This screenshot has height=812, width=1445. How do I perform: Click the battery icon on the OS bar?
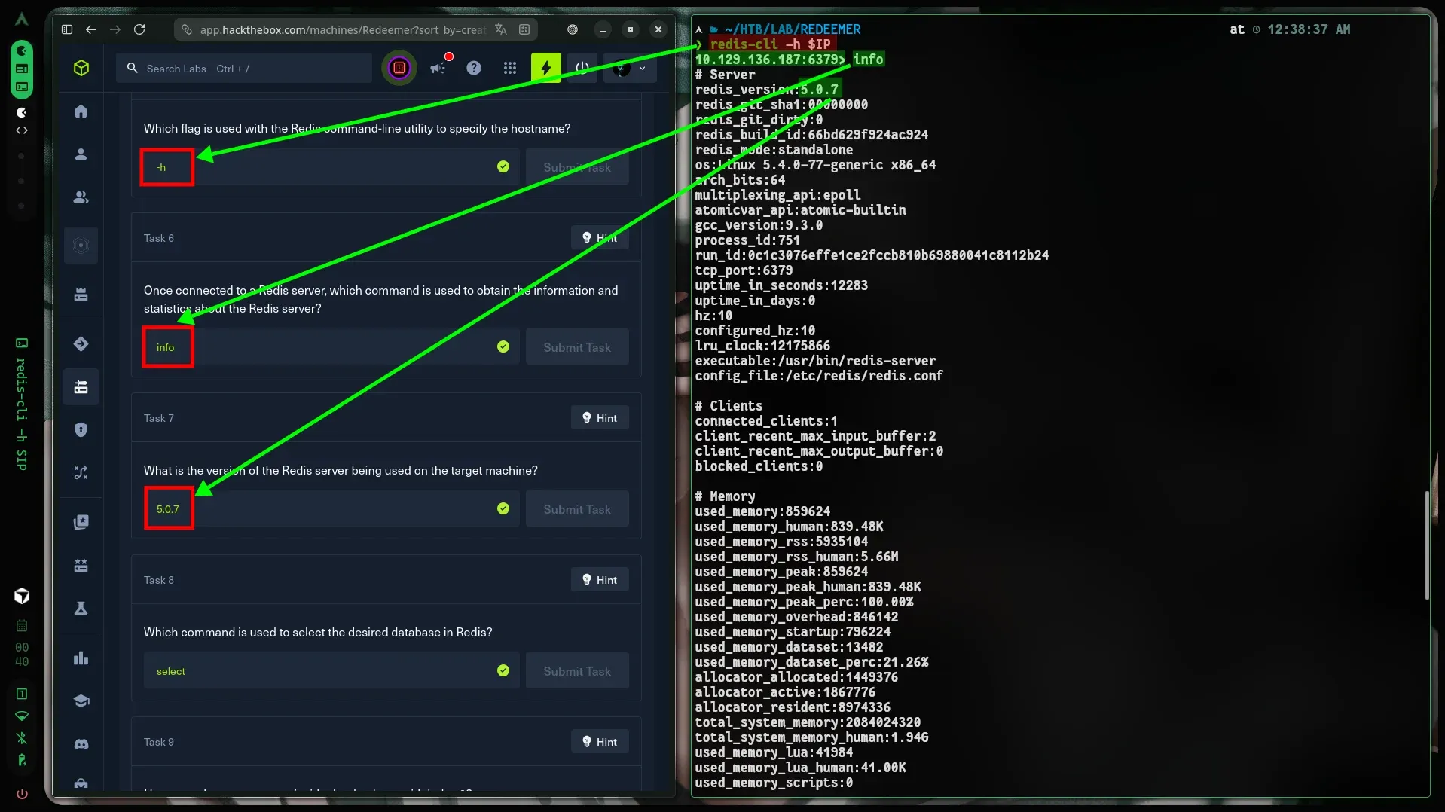(22, 760)
